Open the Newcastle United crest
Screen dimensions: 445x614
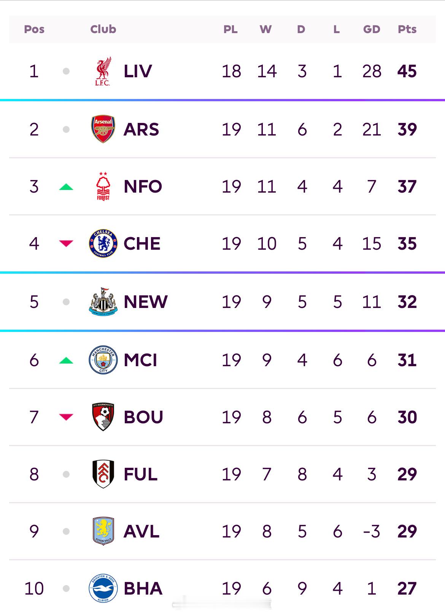point(103,301)
